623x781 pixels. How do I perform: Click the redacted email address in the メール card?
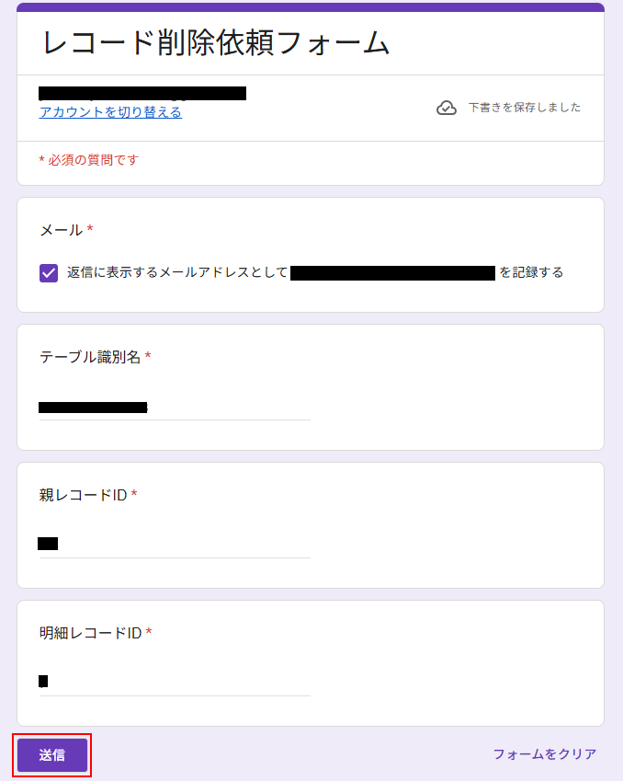tap(392, 273)
